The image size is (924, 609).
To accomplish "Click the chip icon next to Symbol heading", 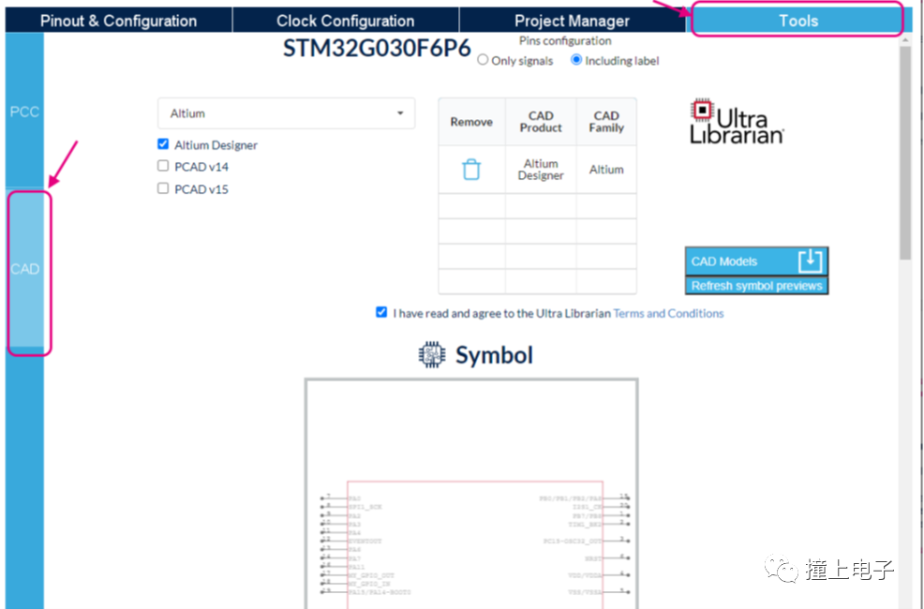I will [432, 355].
